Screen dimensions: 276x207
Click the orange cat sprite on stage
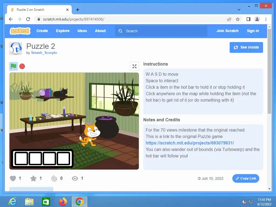pyautogui.click(x=90, y=135)
